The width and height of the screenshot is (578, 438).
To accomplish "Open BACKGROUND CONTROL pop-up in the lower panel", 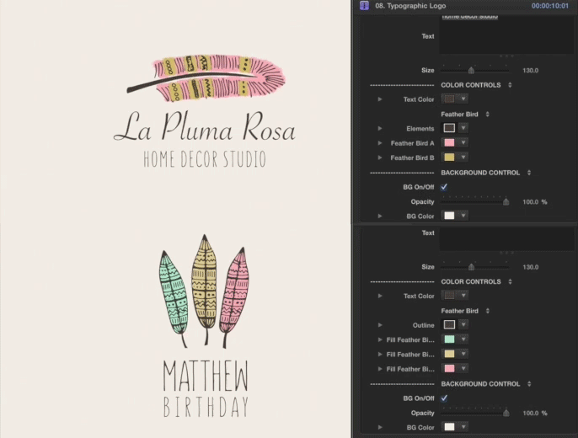I will point(529,384).
